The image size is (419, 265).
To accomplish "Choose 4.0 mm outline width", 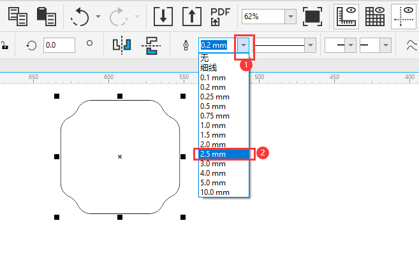I will (224, 173).
